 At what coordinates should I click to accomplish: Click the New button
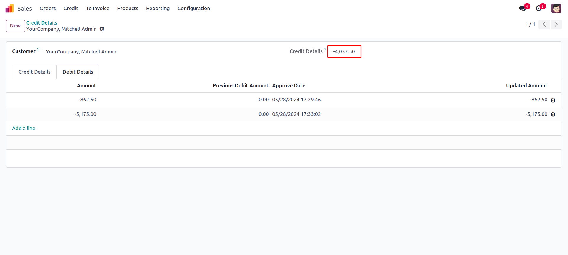tap(15, 26)
